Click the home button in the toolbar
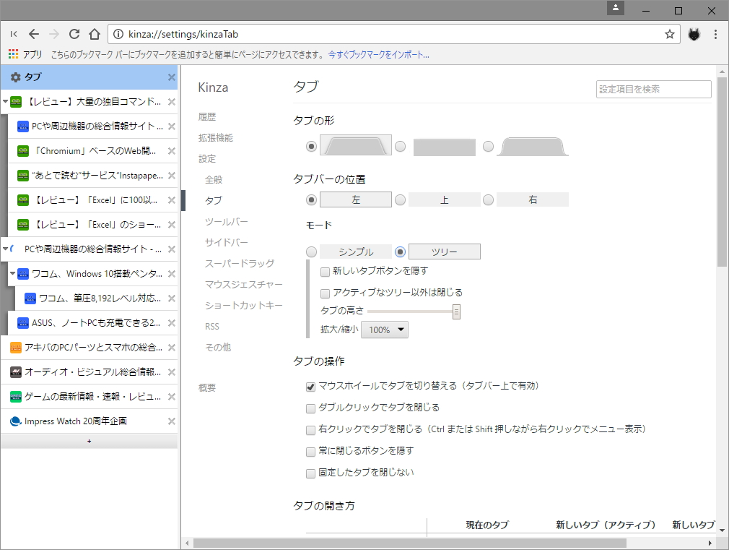 [95, 34]
